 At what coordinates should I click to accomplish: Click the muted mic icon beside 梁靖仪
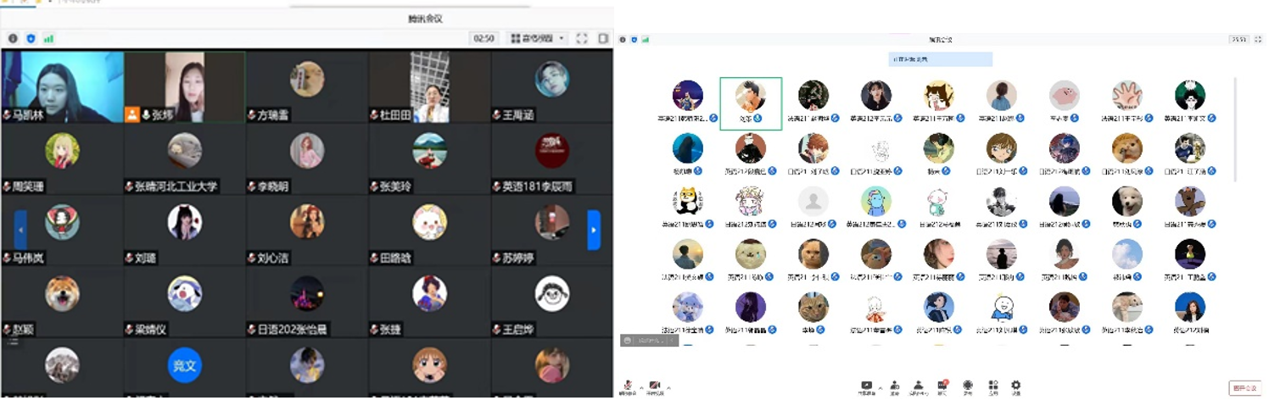(x=130, y=329)
